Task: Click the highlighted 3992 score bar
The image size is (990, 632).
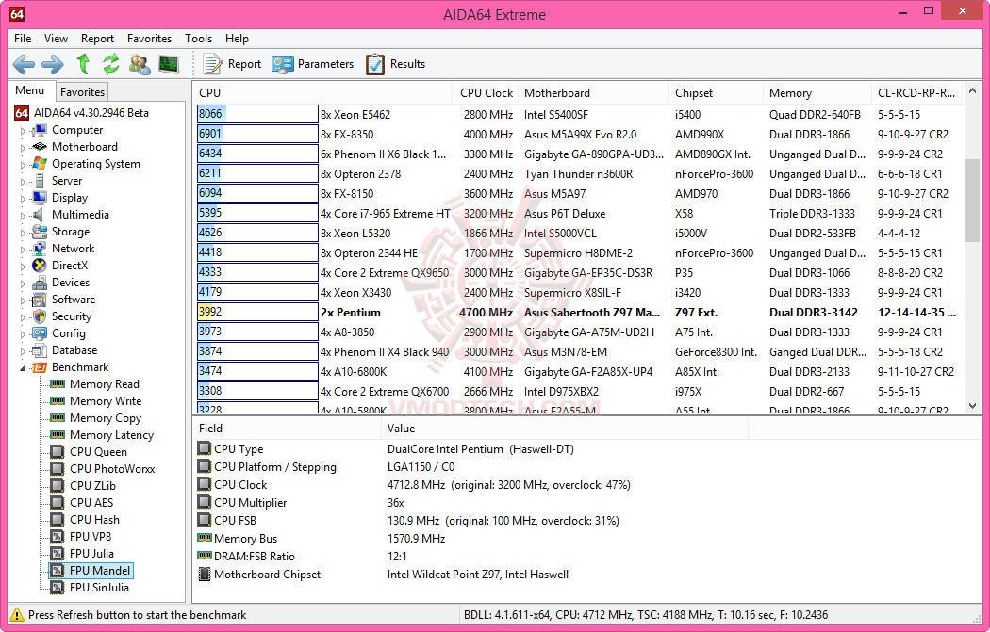Action: click(x=257, y=312)
